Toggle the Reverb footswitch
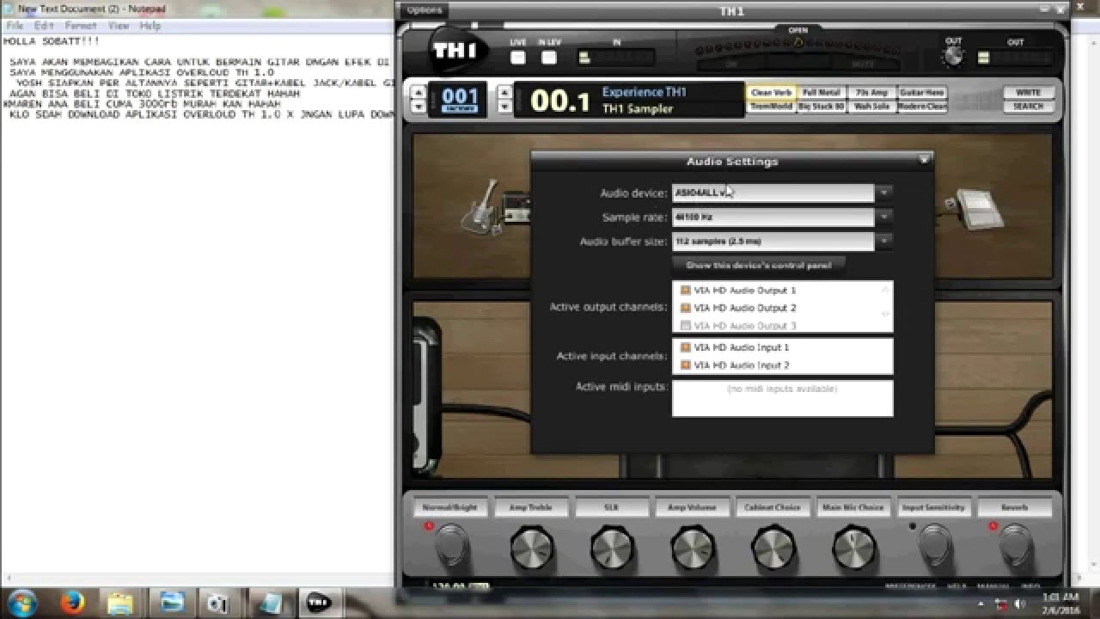 (x=1016, y=545)
